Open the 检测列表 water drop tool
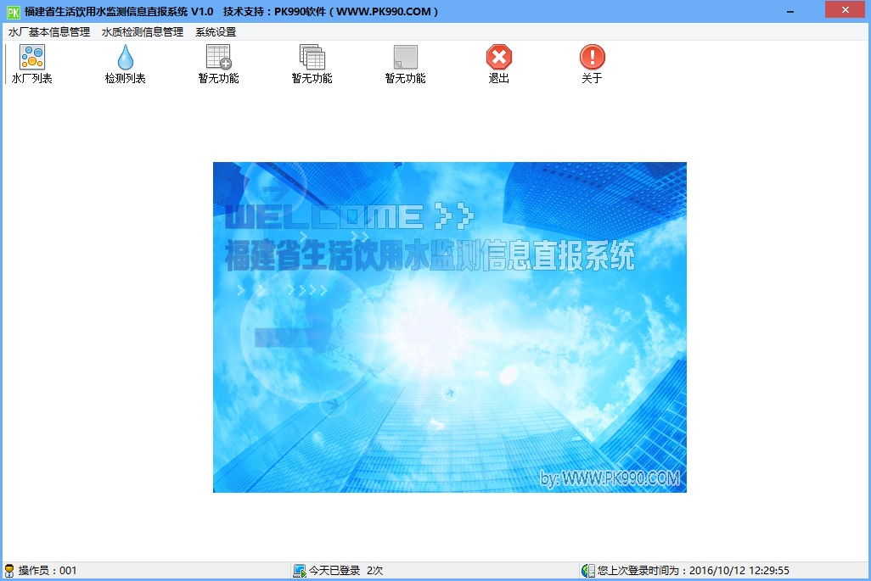 coord(125,64)
